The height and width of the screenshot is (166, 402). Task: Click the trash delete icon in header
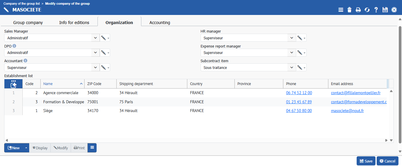(349, 10)
